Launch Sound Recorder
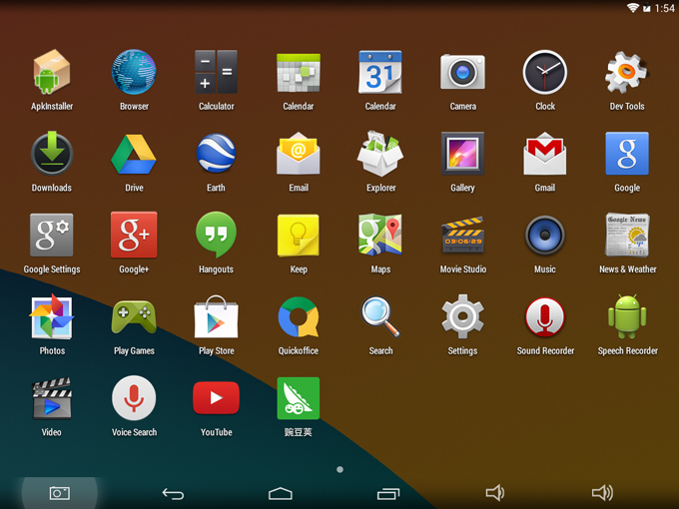Image resolution: width=679 pixels, height=509 pixels. click(x=545, y=316)
